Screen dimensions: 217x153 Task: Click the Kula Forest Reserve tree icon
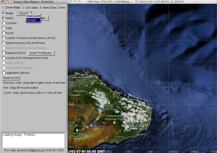pos(77,130)
